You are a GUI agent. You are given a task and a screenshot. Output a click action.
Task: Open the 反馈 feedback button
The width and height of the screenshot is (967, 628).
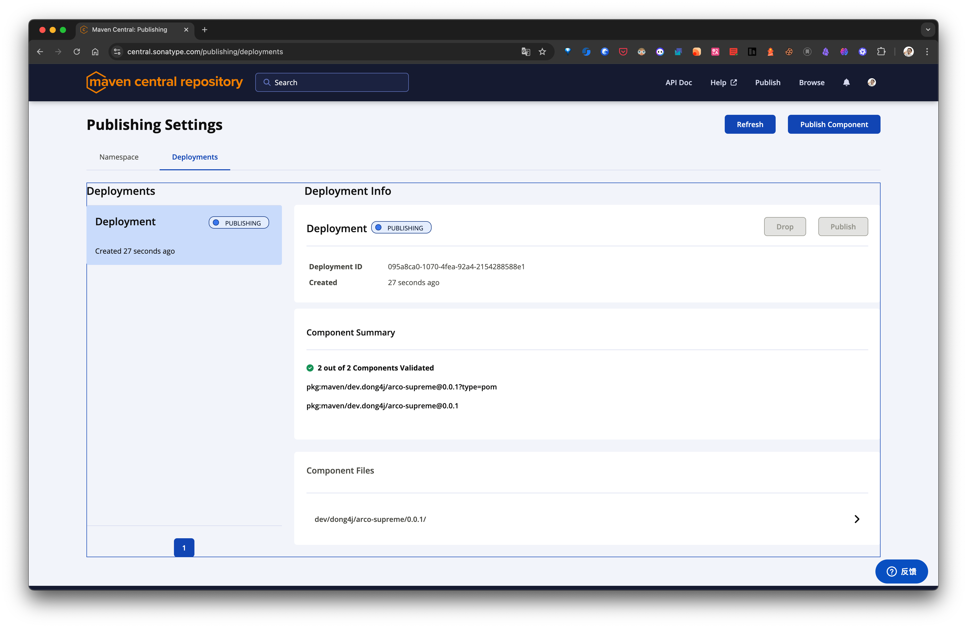tap(901, 571)
